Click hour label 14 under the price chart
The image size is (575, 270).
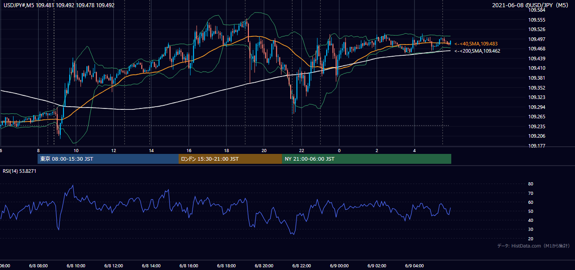pos(151,150)
